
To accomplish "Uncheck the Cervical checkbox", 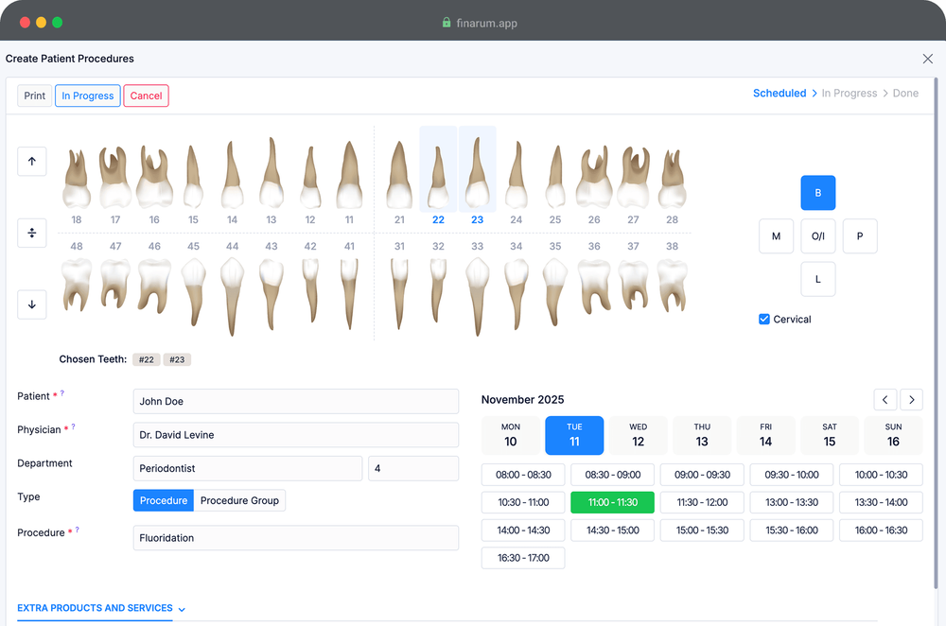I will click(764, 320).
